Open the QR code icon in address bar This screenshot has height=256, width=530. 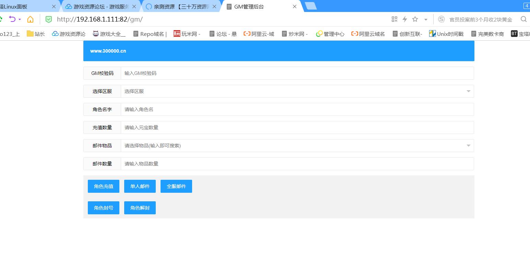[394, 19]
